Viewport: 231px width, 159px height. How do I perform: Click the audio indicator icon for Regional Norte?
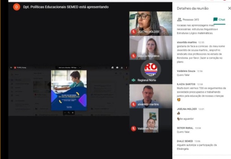coord(134,80)
